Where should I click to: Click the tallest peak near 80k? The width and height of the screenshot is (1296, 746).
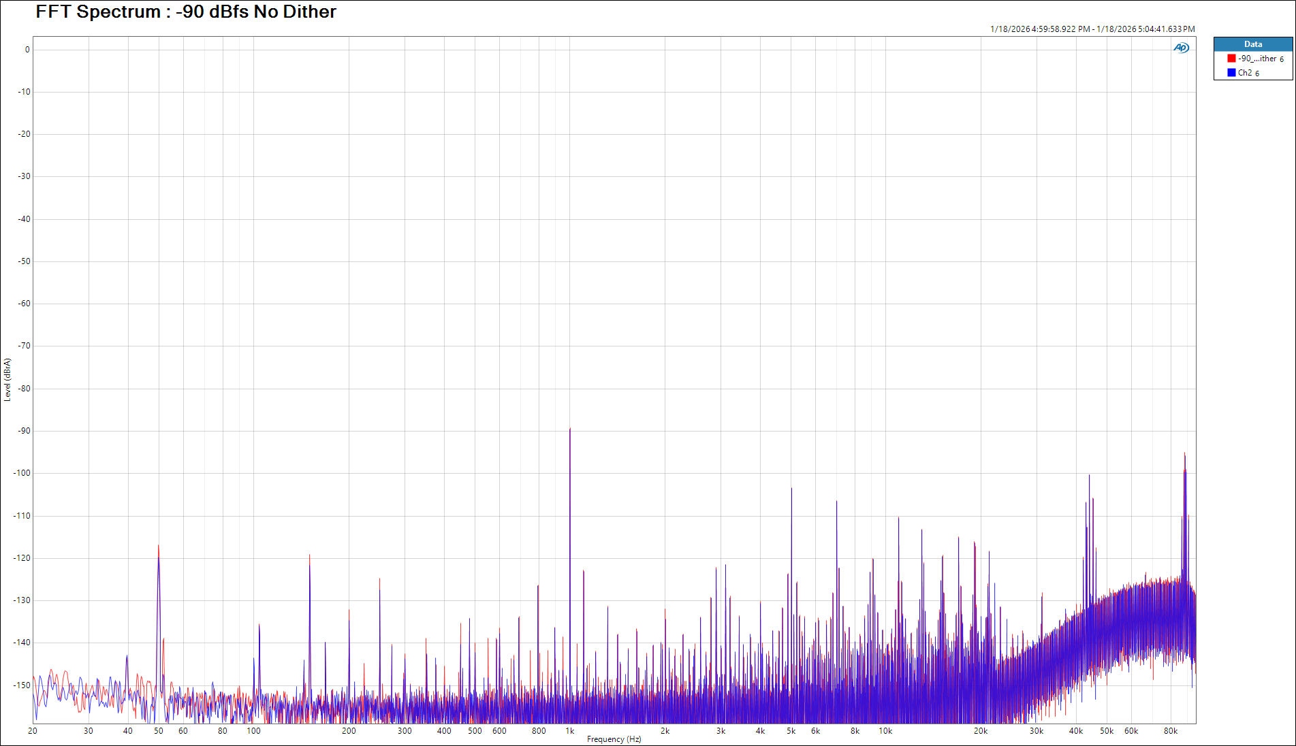[1184, 455]
